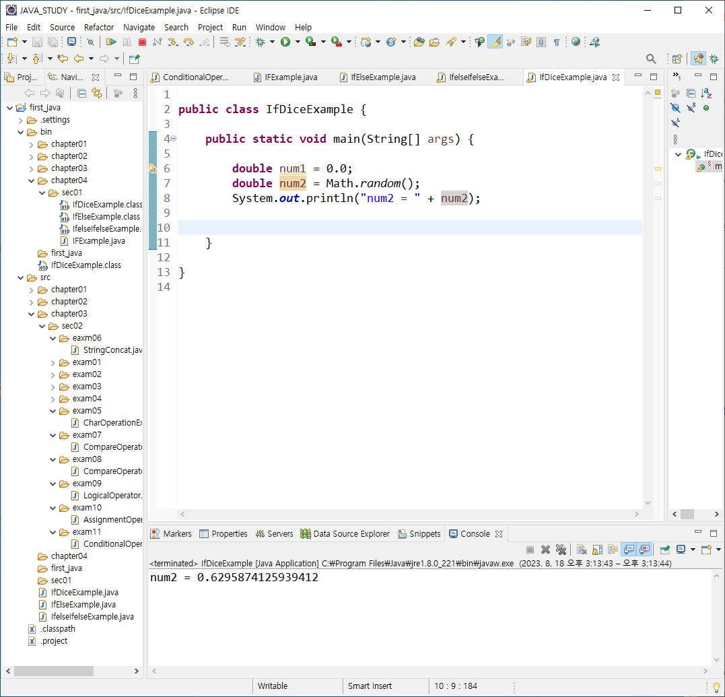725x697 pixels.
Task: Open the Proj... explorer view tab
Action: coord(22,77)
